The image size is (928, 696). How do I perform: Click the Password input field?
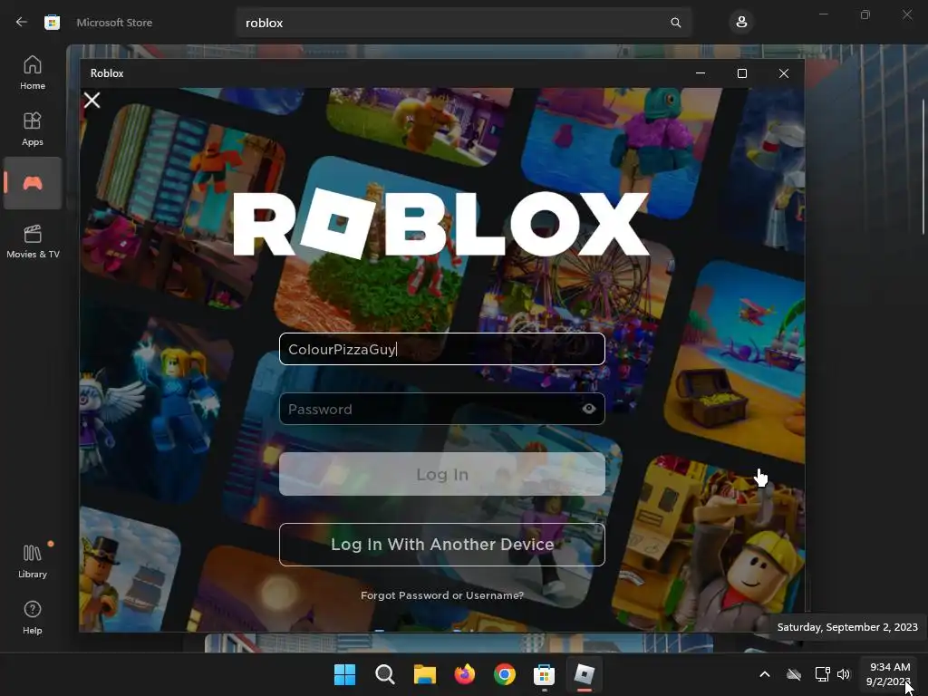coord(442,409)
